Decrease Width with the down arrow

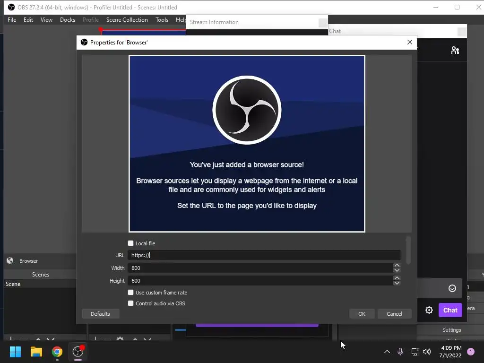point(397,270)
